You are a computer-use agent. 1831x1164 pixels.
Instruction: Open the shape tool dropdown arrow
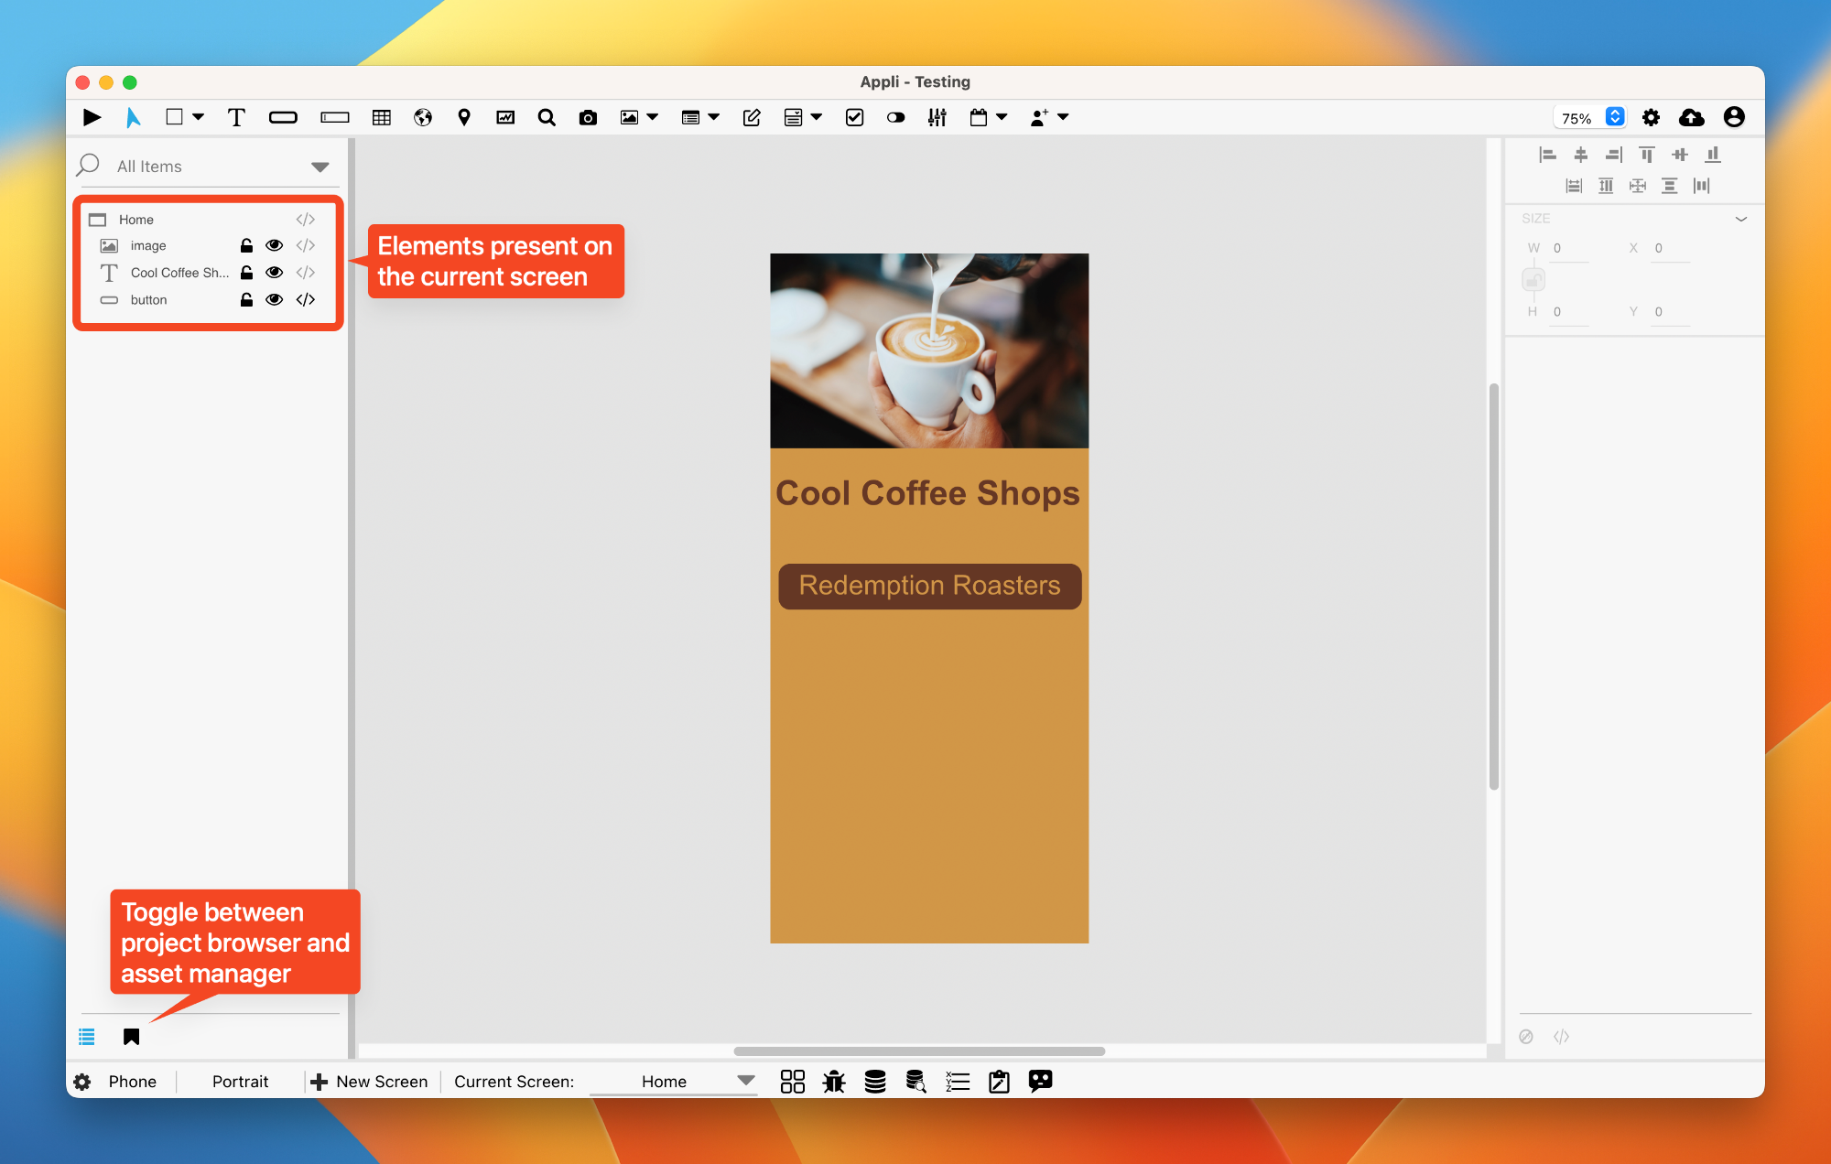[x=198, y=116]
